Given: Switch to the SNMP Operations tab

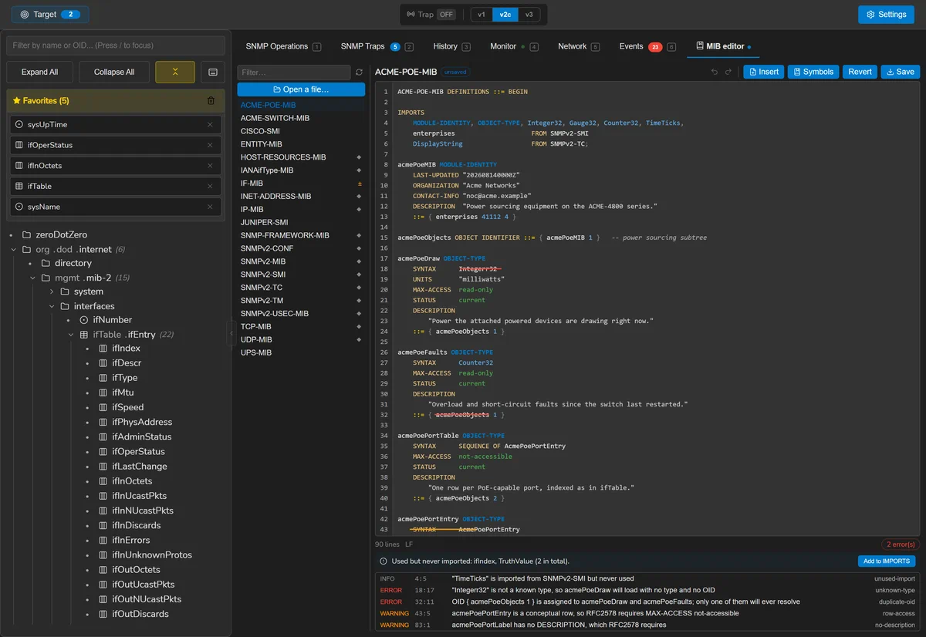Looking at the screenshot, I should 283,46.
